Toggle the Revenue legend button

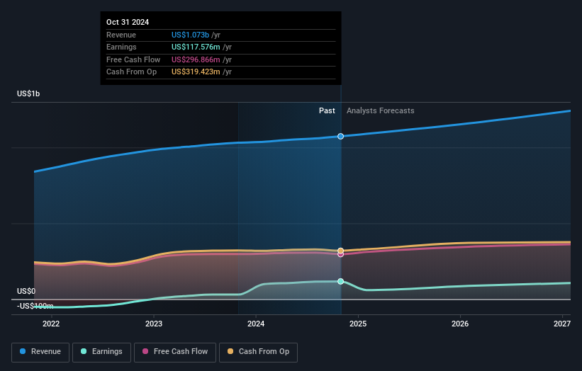pos(40,352)
